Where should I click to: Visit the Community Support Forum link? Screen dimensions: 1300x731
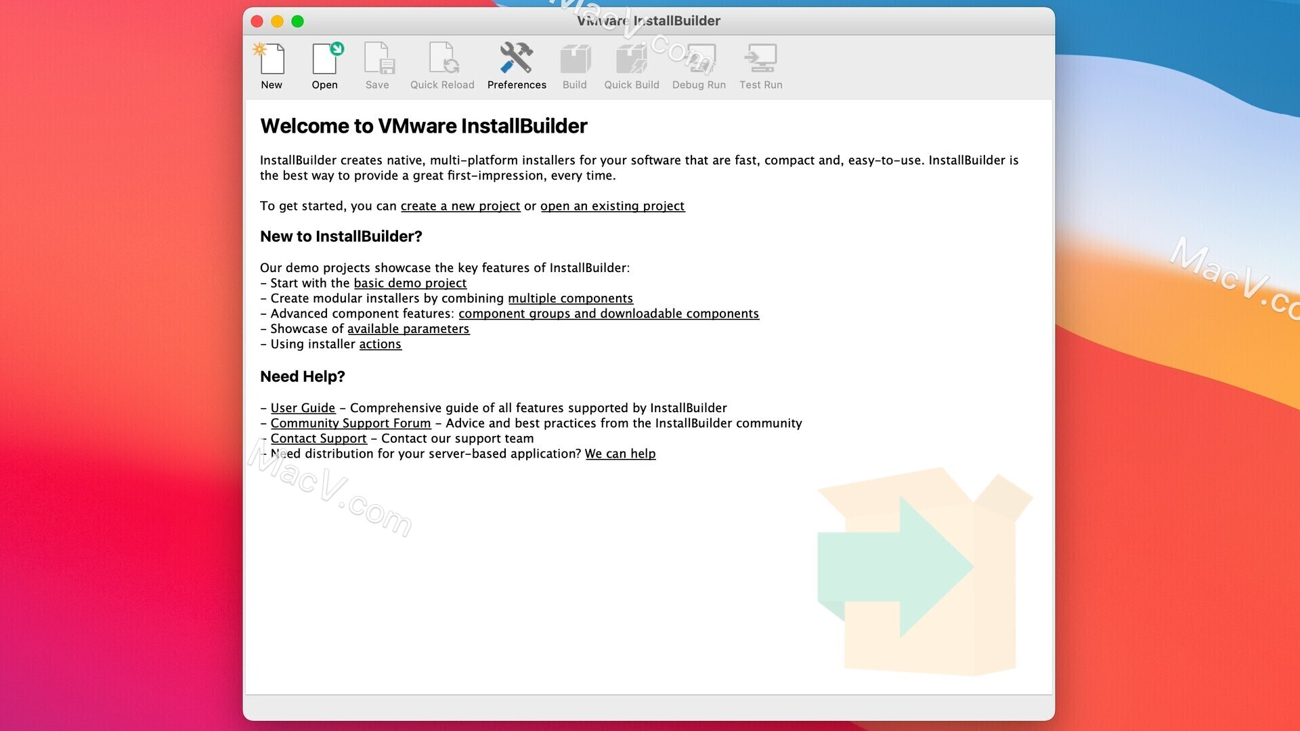pos(350,423)
